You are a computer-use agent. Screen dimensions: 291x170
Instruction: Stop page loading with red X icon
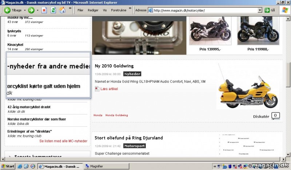pyautogui.click(x=44, y=10)
